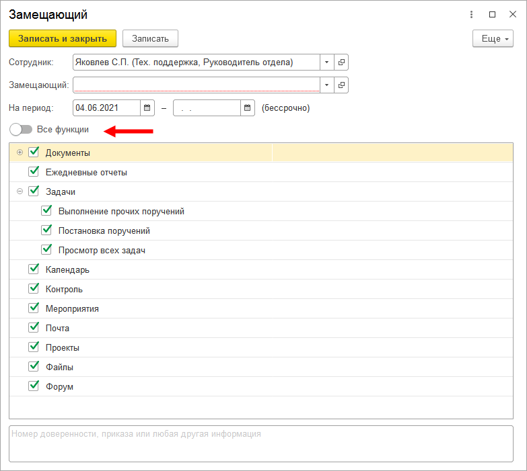Open the Замещающий record via its open icon

[341, 85]
